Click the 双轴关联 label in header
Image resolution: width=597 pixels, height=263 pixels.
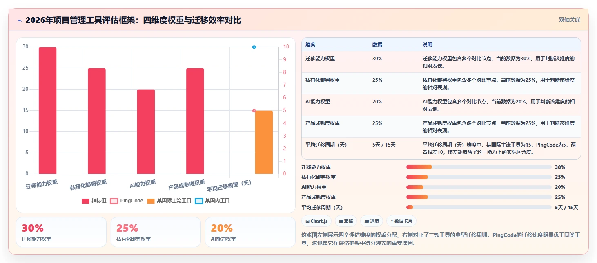[x=569, y=20]
